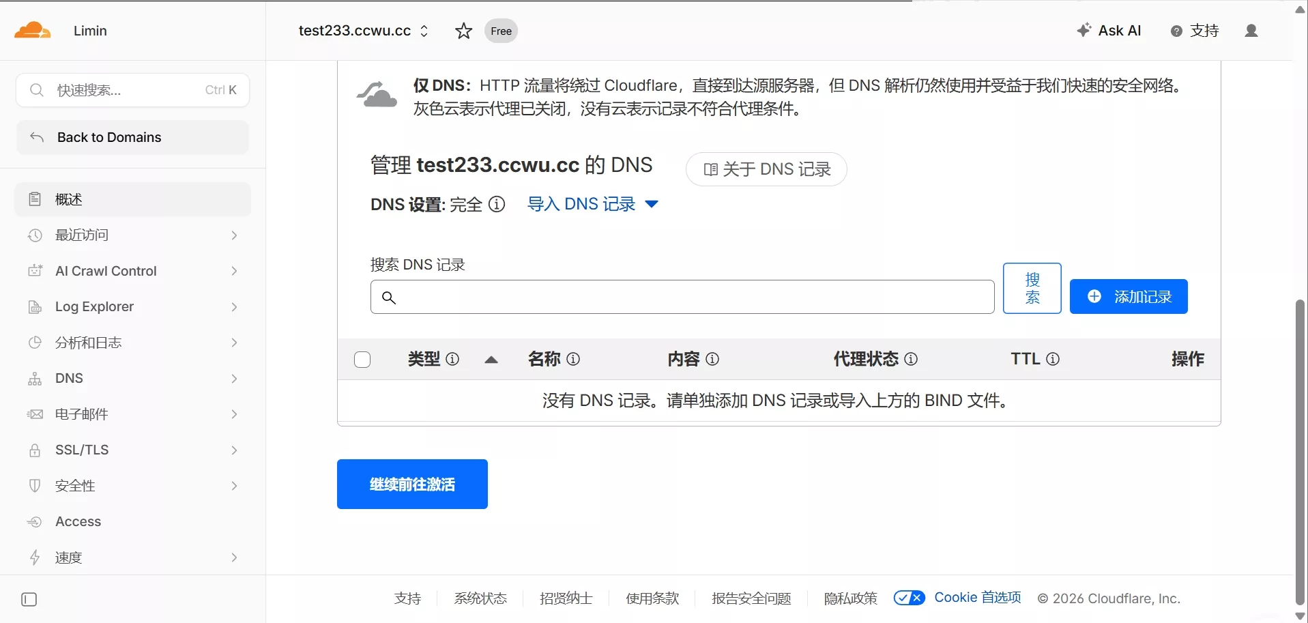Image resolution: width=1308 pixels, height=623 pixels.
Task: Click the 添加记录 add record button
Action: pyautogui.click(x=1129, y=297)
